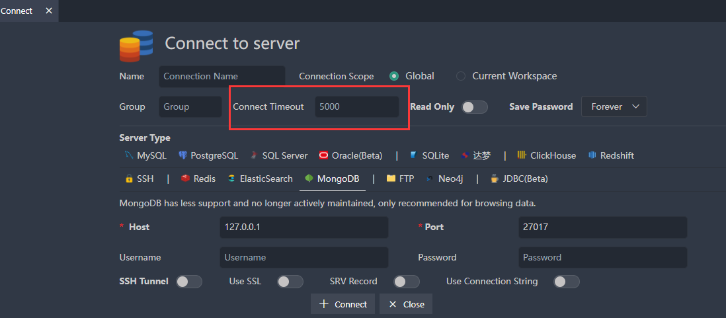Focus the Username input field
Screen dimensions: 726x318
click(303, 257)
